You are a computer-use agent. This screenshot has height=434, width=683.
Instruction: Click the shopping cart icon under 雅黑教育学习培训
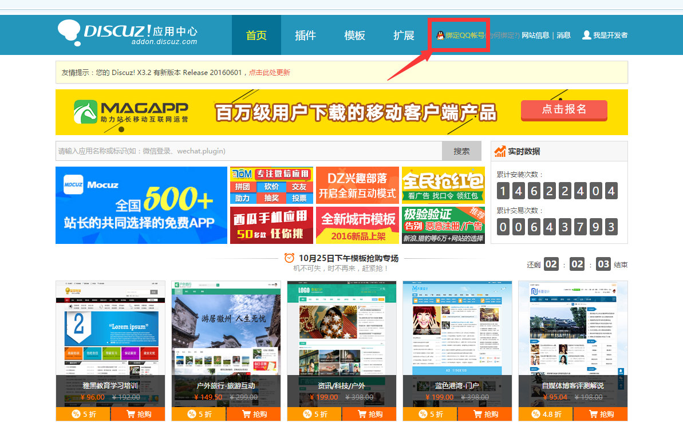(131, 414)
